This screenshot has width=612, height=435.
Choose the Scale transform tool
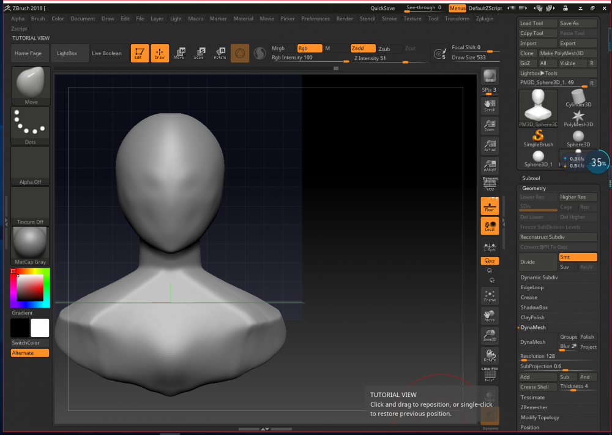[200, 53]
